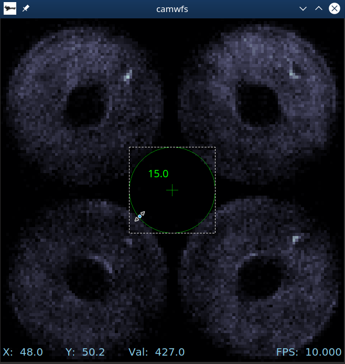
Task: Click the circle resize handle with arrows
Action: 139,217
